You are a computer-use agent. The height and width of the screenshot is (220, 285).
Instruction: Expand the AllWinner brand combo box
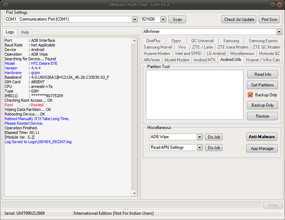[x=279, y=32]
